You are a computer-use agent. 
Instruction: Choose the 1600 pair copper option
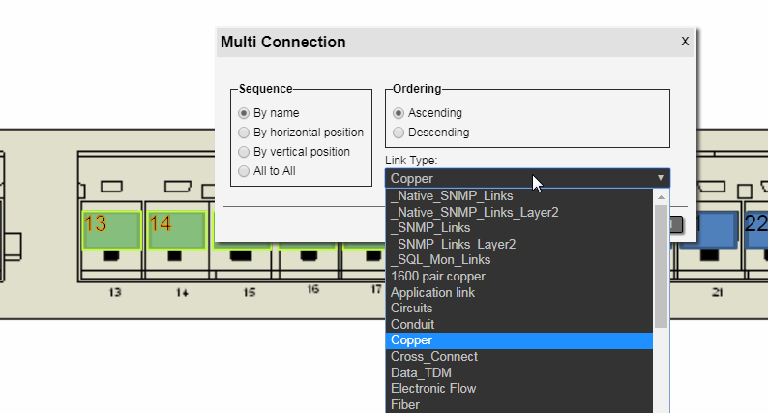tap(439, 277)
